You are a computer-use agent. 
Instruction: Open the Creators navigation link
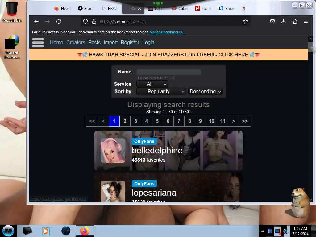(76, 42)
